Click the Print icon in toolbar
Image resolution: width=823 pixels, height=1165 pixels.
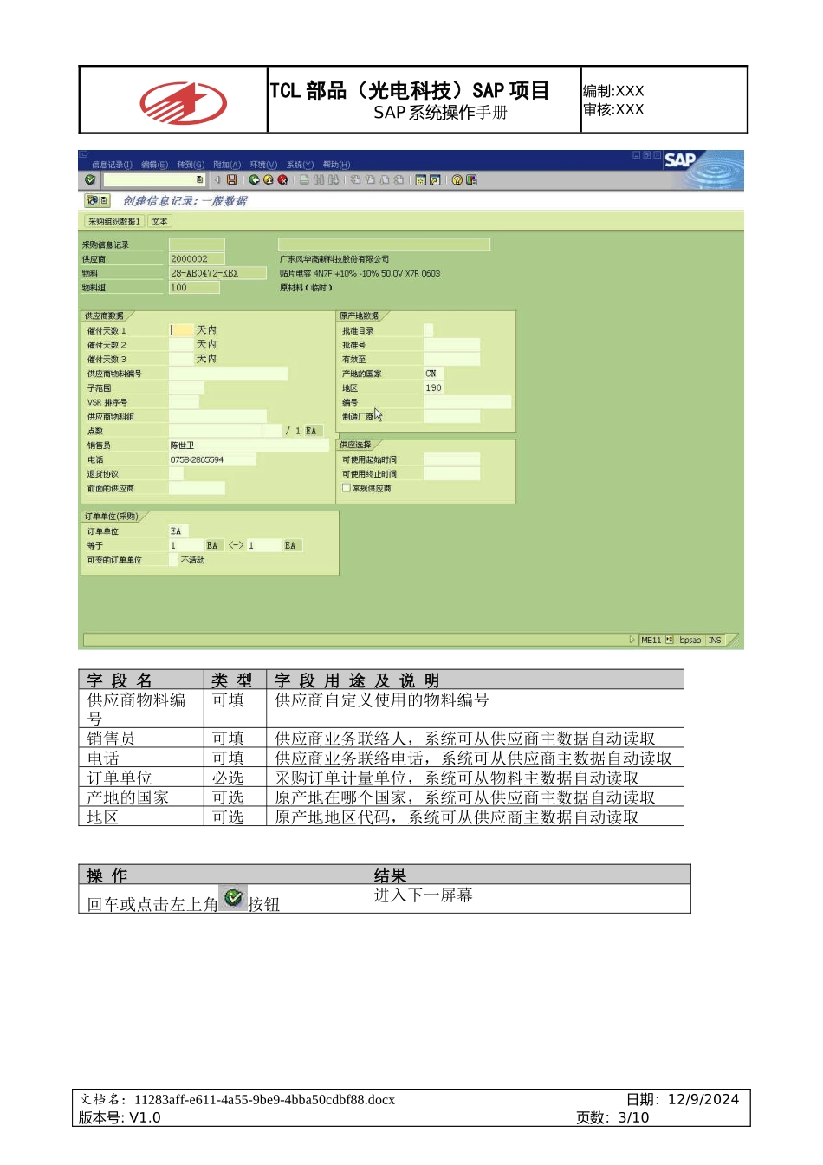click(304, 179)
